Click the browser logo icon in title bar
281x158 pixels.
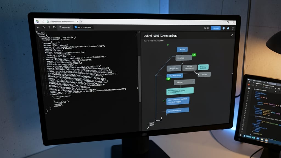pos(37,21)
